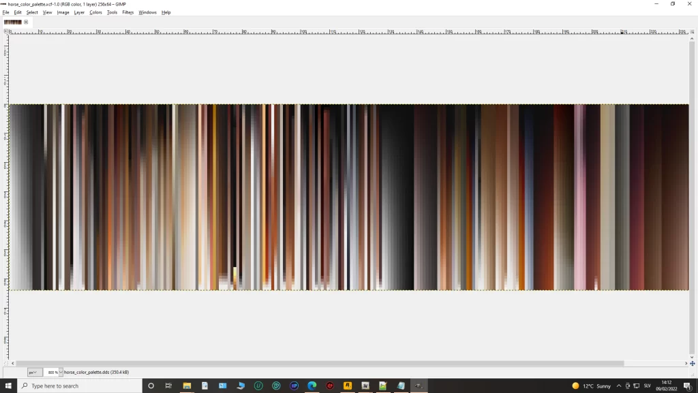Open the Mail app on the taskbar
698x393 pixels.
223,386
